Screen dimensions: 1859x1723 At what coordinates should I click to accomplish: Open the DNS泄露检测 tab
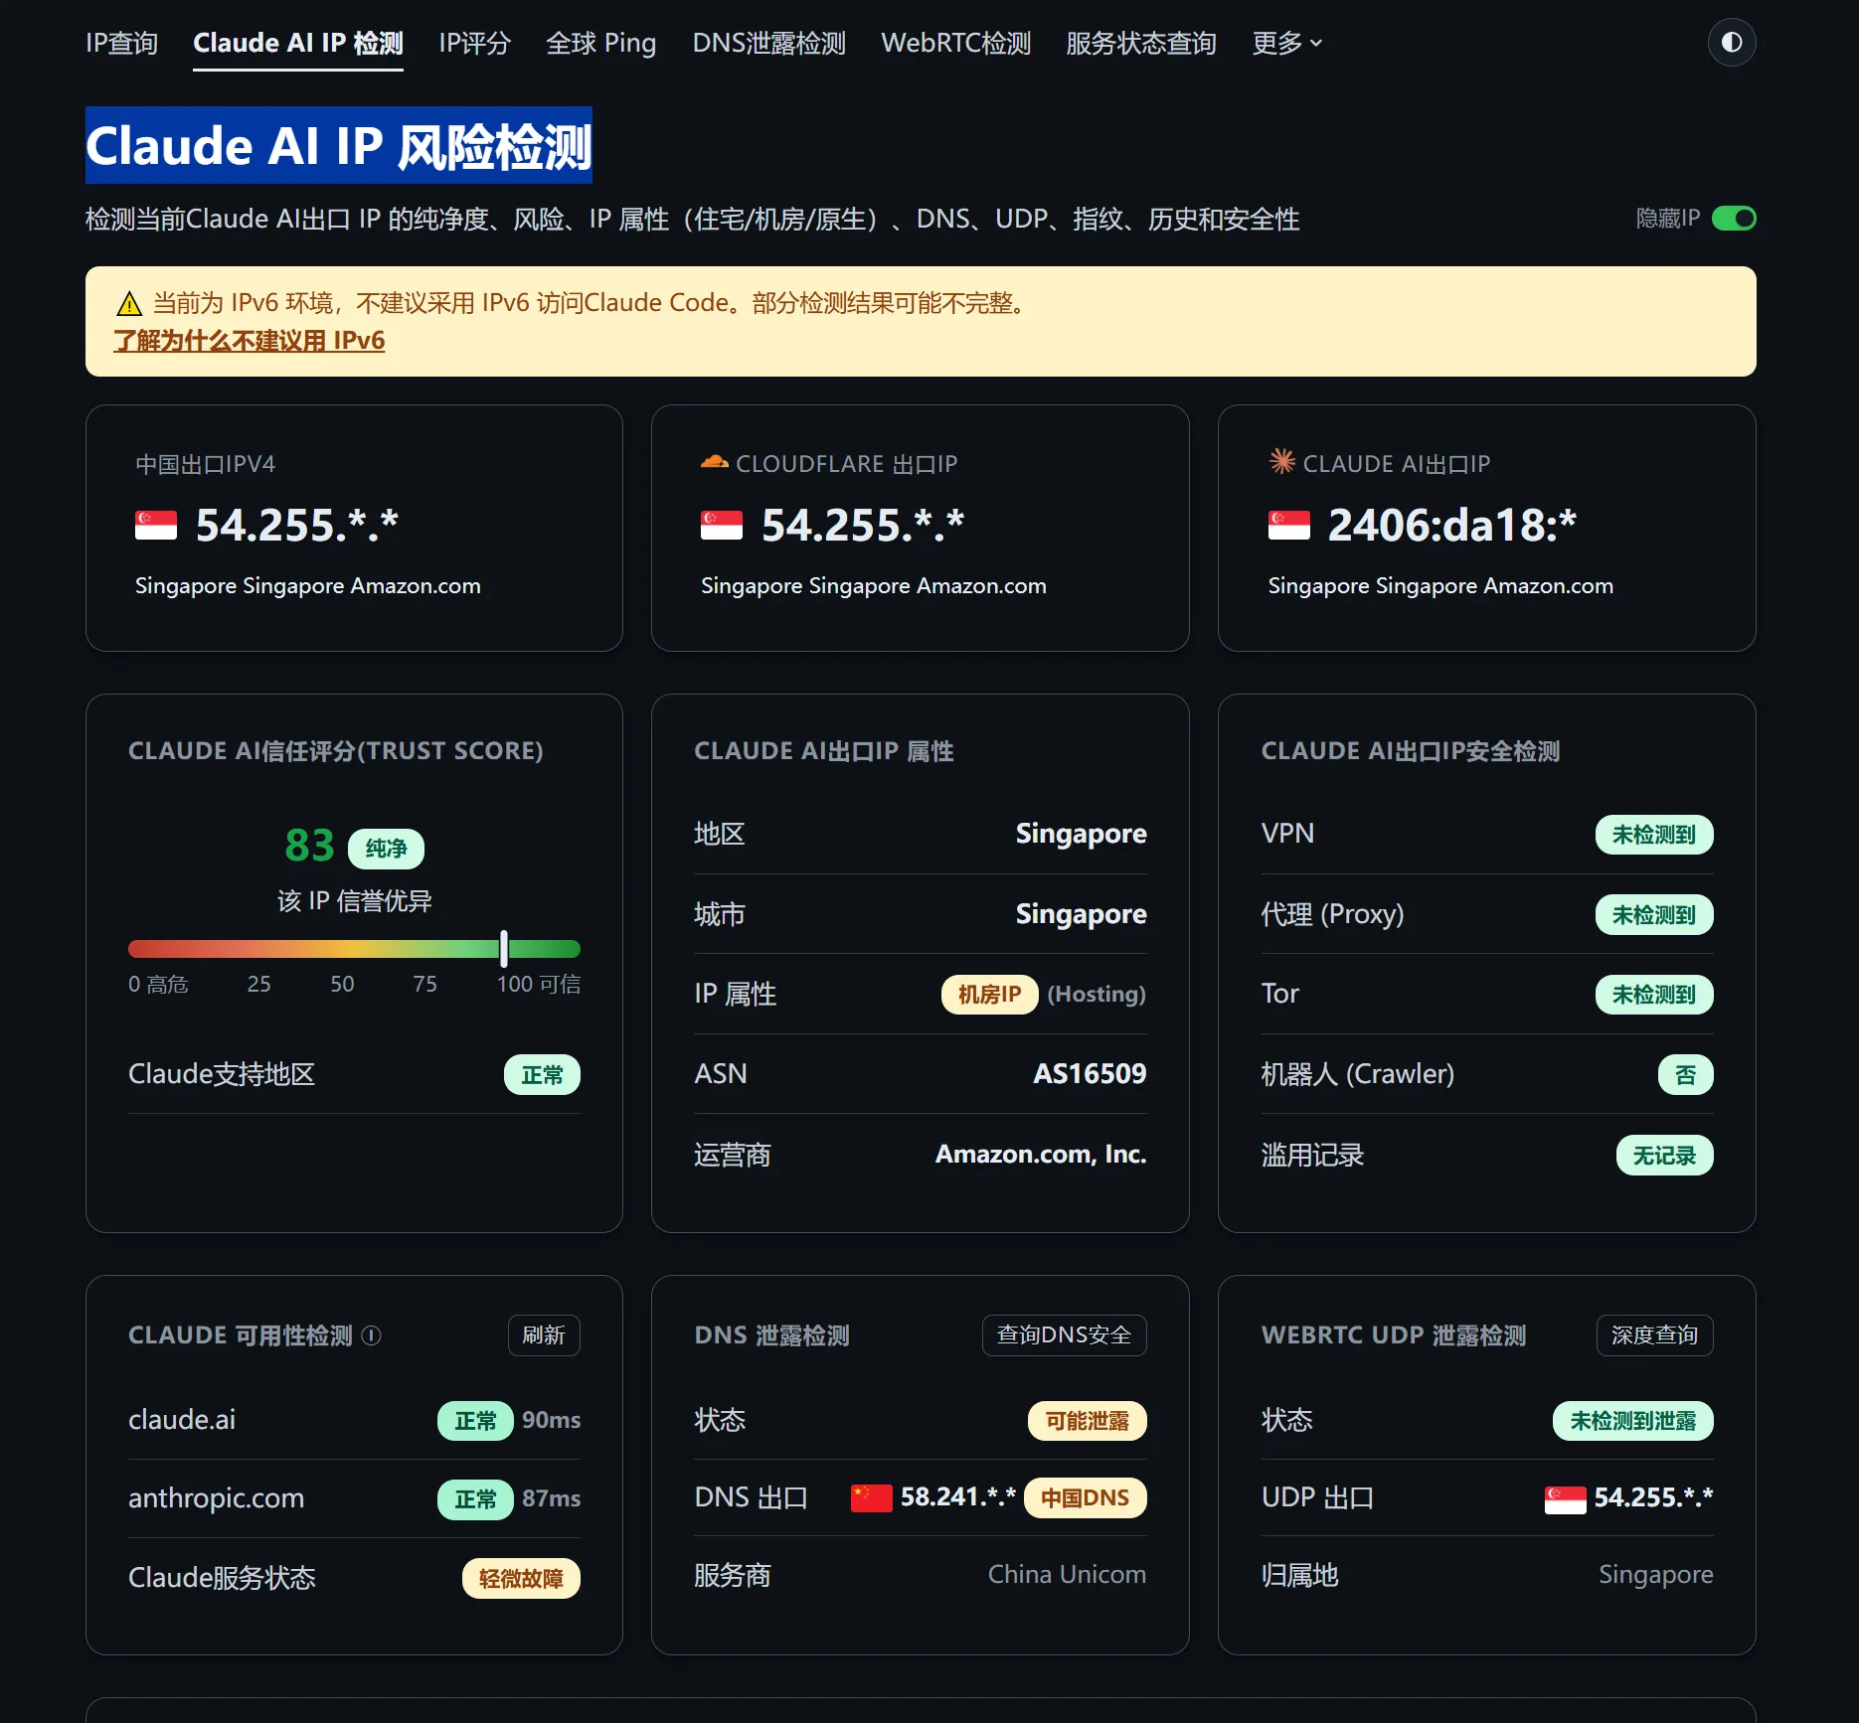click(768, 43)
